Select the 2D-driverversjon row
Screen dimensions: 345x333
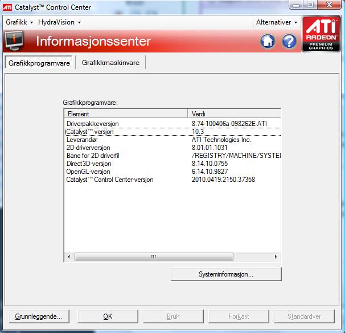tap(172, 148)
